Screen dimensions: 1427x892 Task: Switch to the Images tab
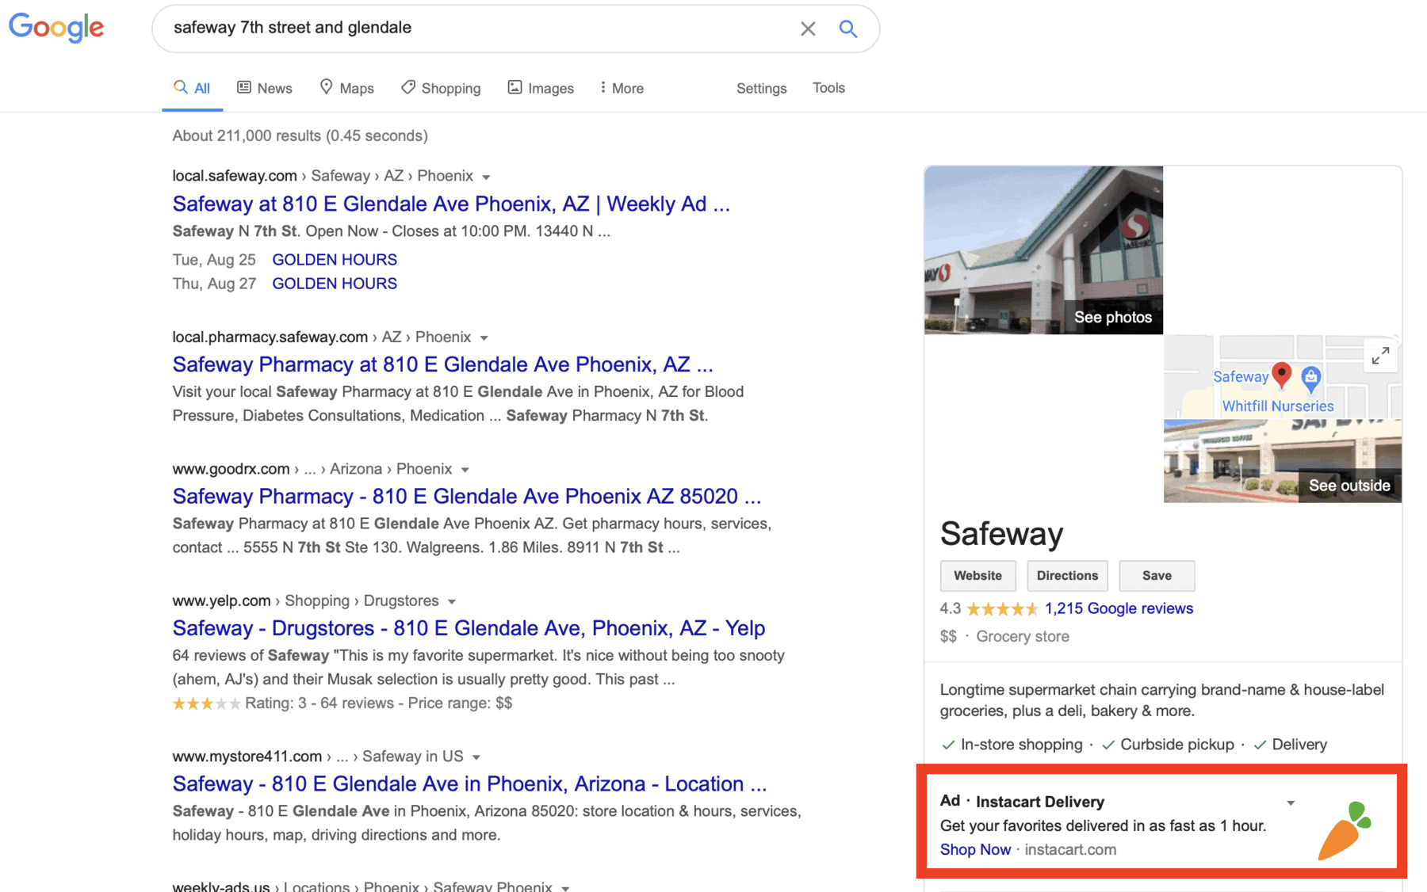point(541,88)
